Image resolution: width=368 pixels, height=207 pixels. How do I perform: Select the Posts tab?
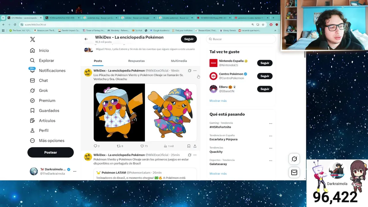[x=98, y=61]
